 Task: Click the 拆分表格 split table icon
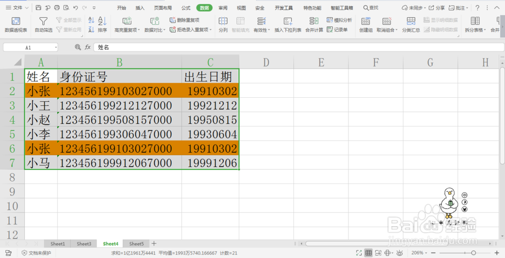(475, 21)
